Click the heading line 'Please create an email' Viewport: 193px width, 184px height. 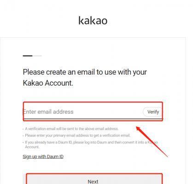(85, 72)
